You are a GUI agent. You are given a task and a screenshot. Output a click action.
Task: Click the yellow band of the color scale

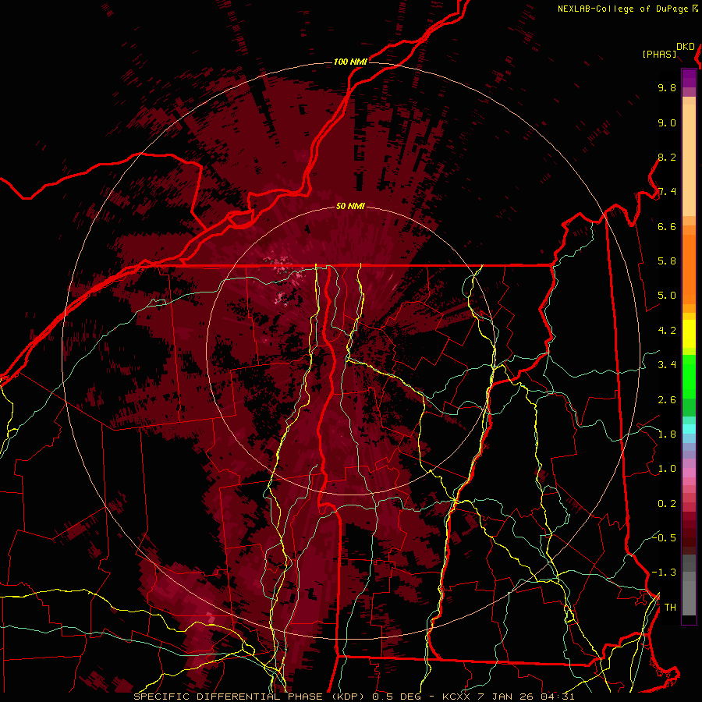coord(689,334)
